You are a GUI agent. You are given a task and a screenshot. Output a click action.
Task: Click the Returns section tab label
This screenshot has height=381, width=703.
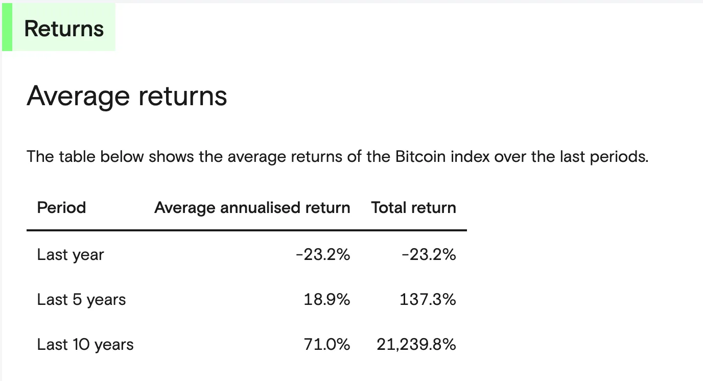coord(64,29)
